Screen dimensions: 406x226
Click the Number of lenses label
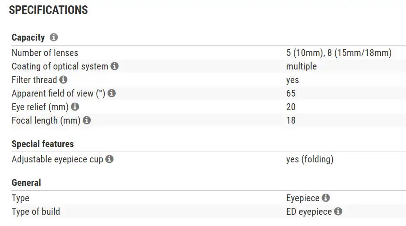[45, 53]
